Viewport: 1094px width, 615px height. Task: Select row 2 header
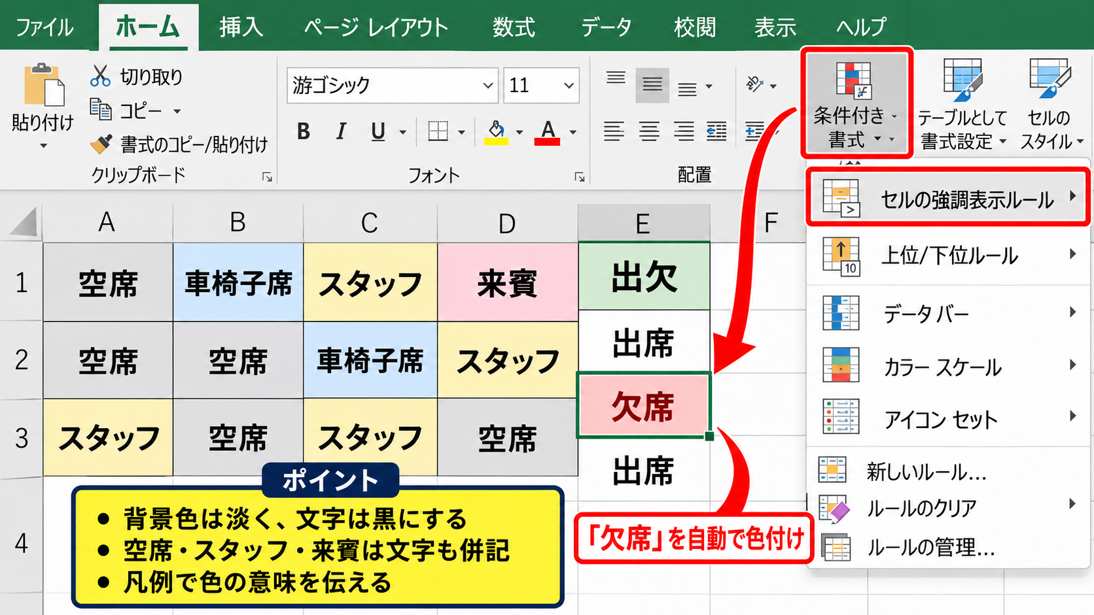tap(22, 360)
